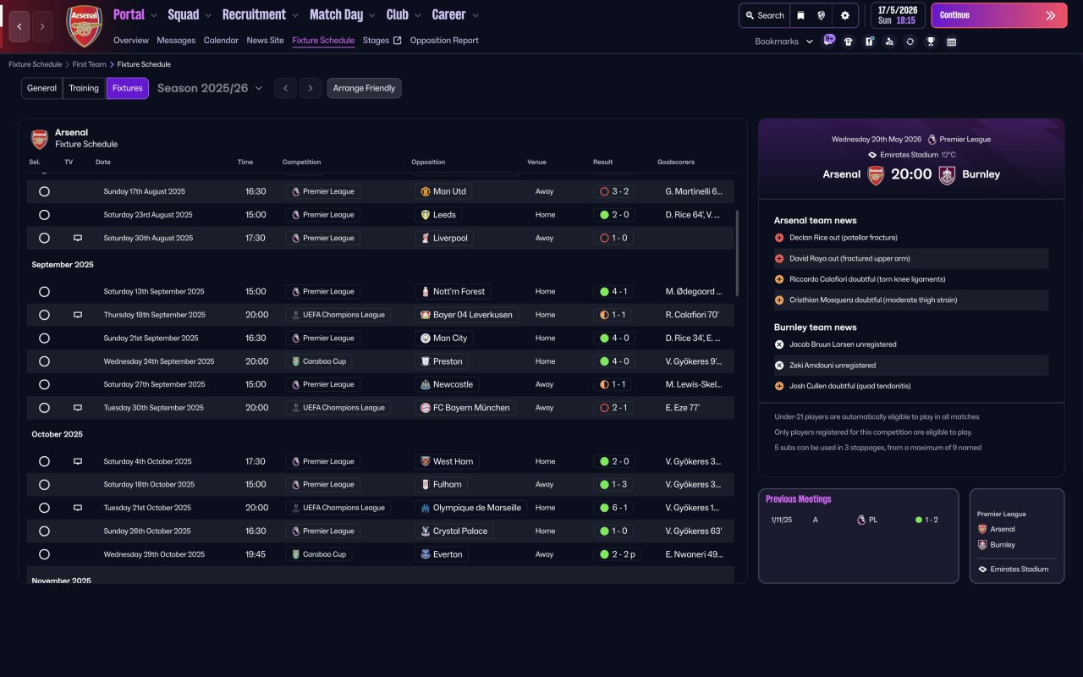Open the messages bookmark with the 9+ badge

[x=828, y=41]
